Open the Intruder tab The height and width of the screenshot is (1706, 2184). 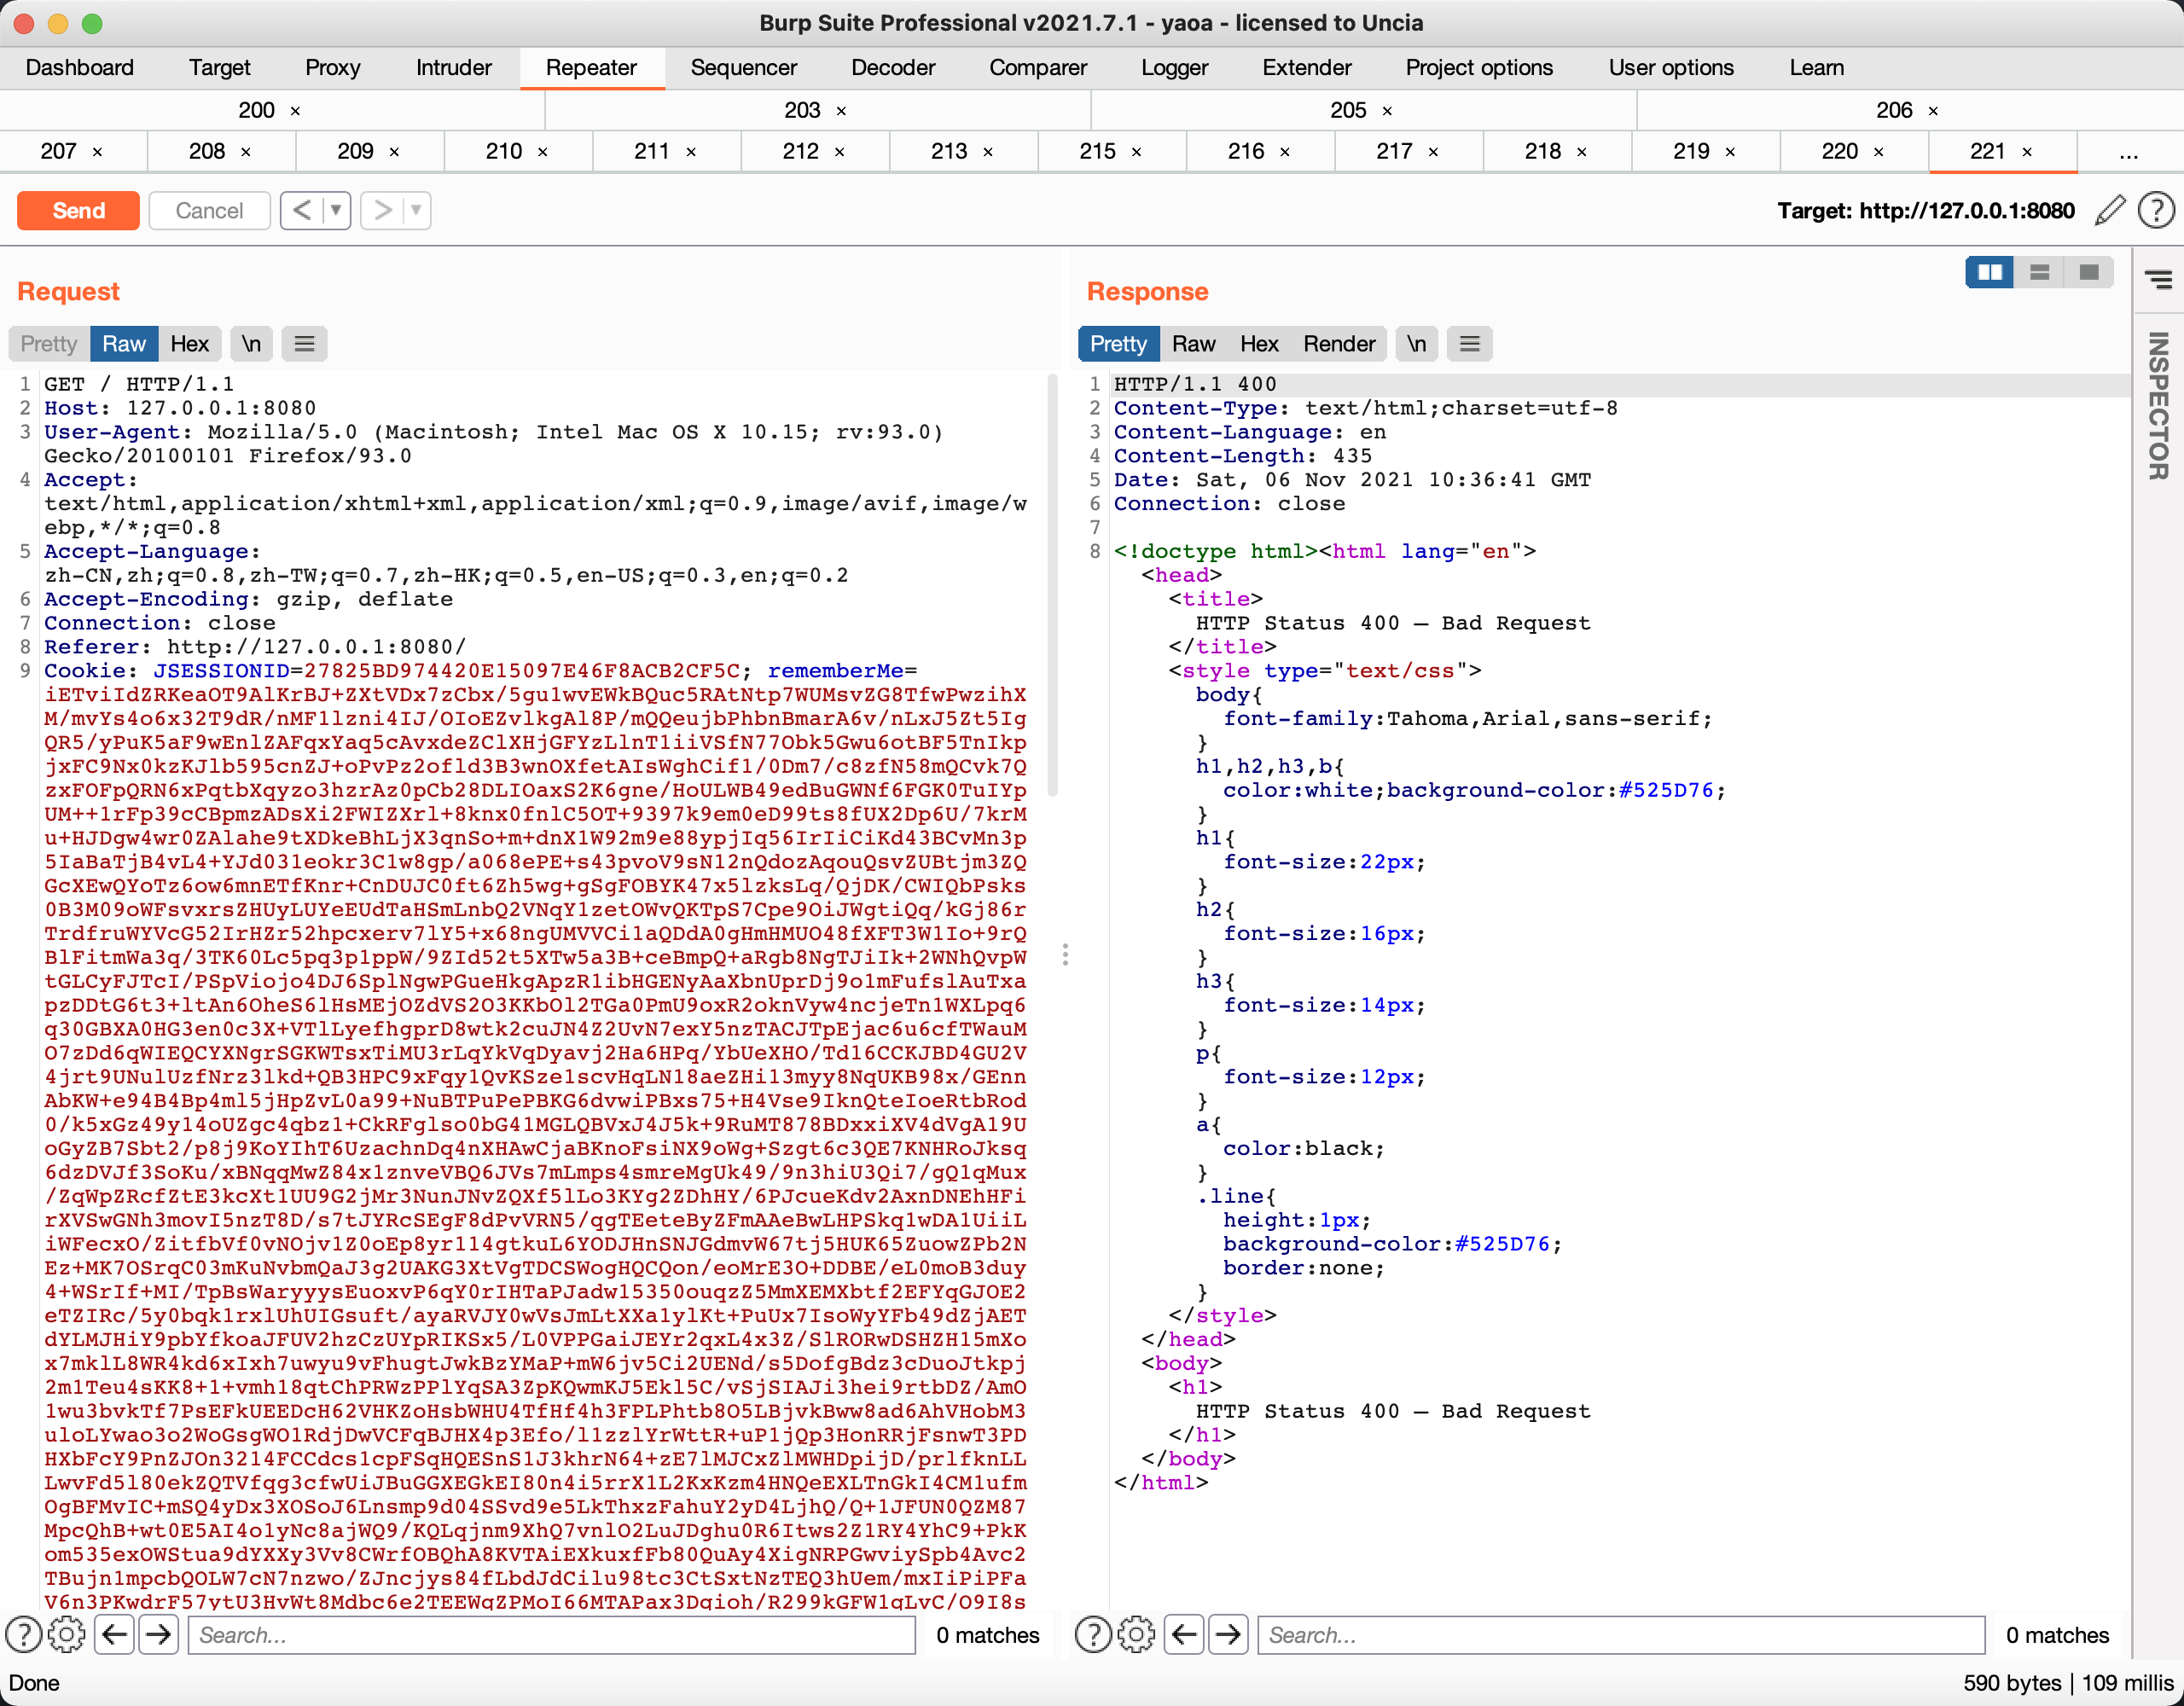point(454,68)
